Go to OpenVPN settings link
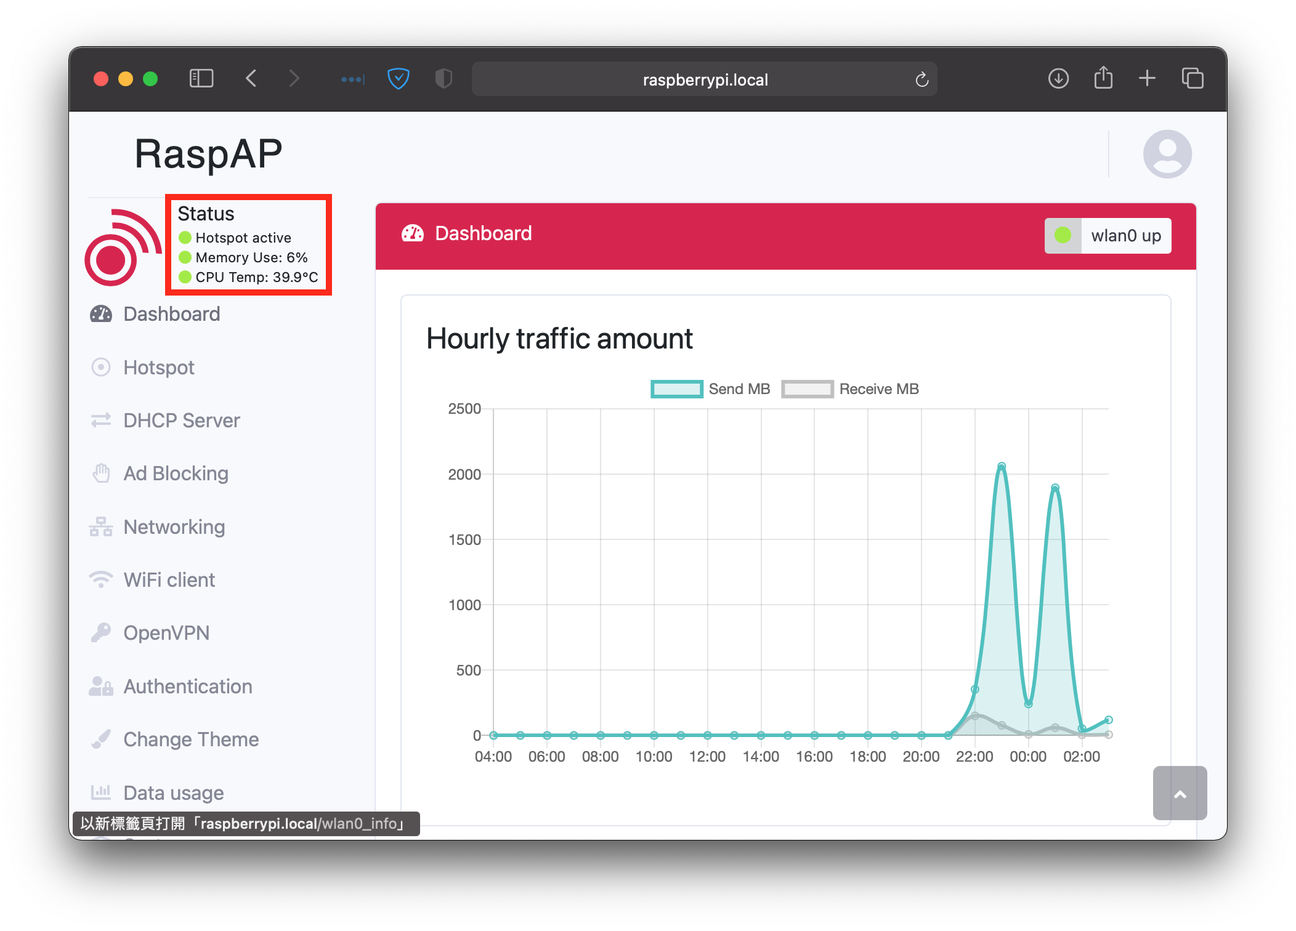 166,633
